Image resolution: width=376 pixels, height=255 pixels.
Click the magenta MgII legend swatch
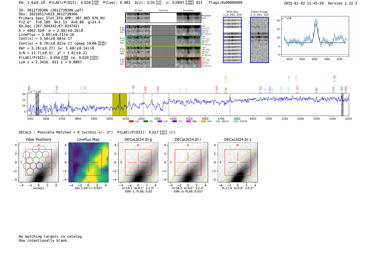click(189, 121)
